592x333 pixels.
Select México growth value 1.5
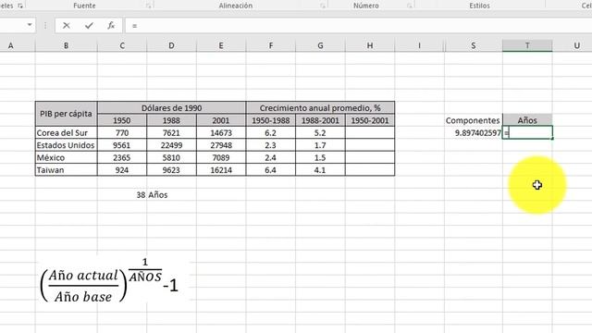coord(320,158)
